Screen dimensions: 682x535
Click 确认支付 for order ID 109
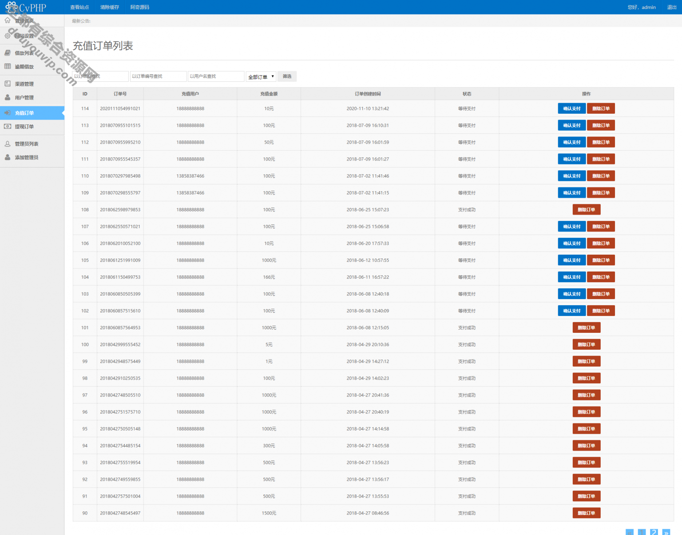pyautogui.click(x=572, y=193)
